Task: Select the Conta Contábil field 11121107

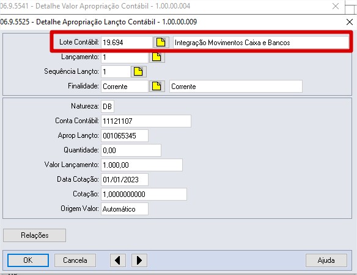Action: (146, 121)
